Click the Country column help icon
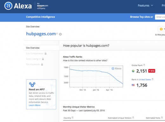This screenshot has width=165, height=122. (73, 118)
